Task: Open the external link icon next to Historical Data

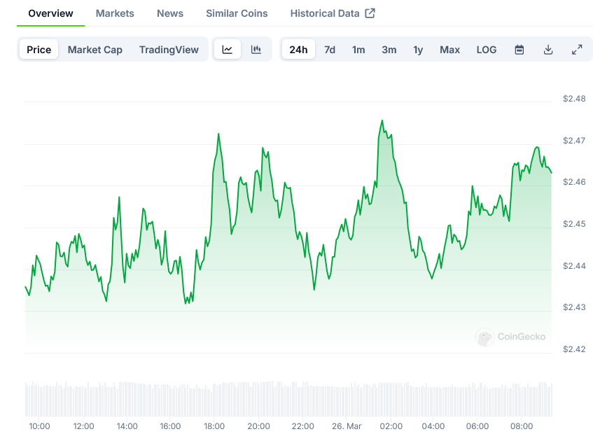Action: pyautogui.click(x=370, y=13)
